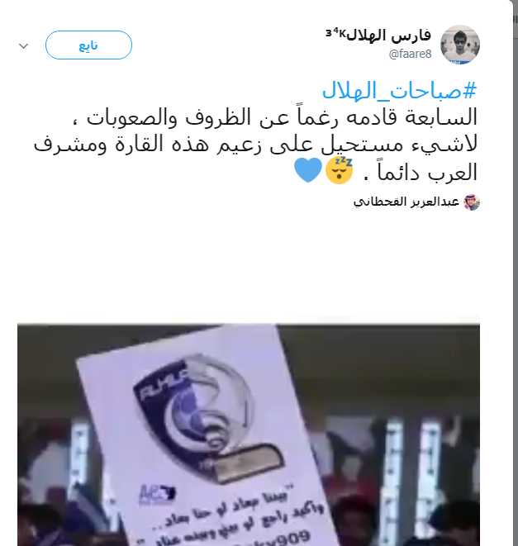Viewport: 518px width, 546px height.
Task: Click the sleeping face emoji in the tweet
Action: (339, 170)
